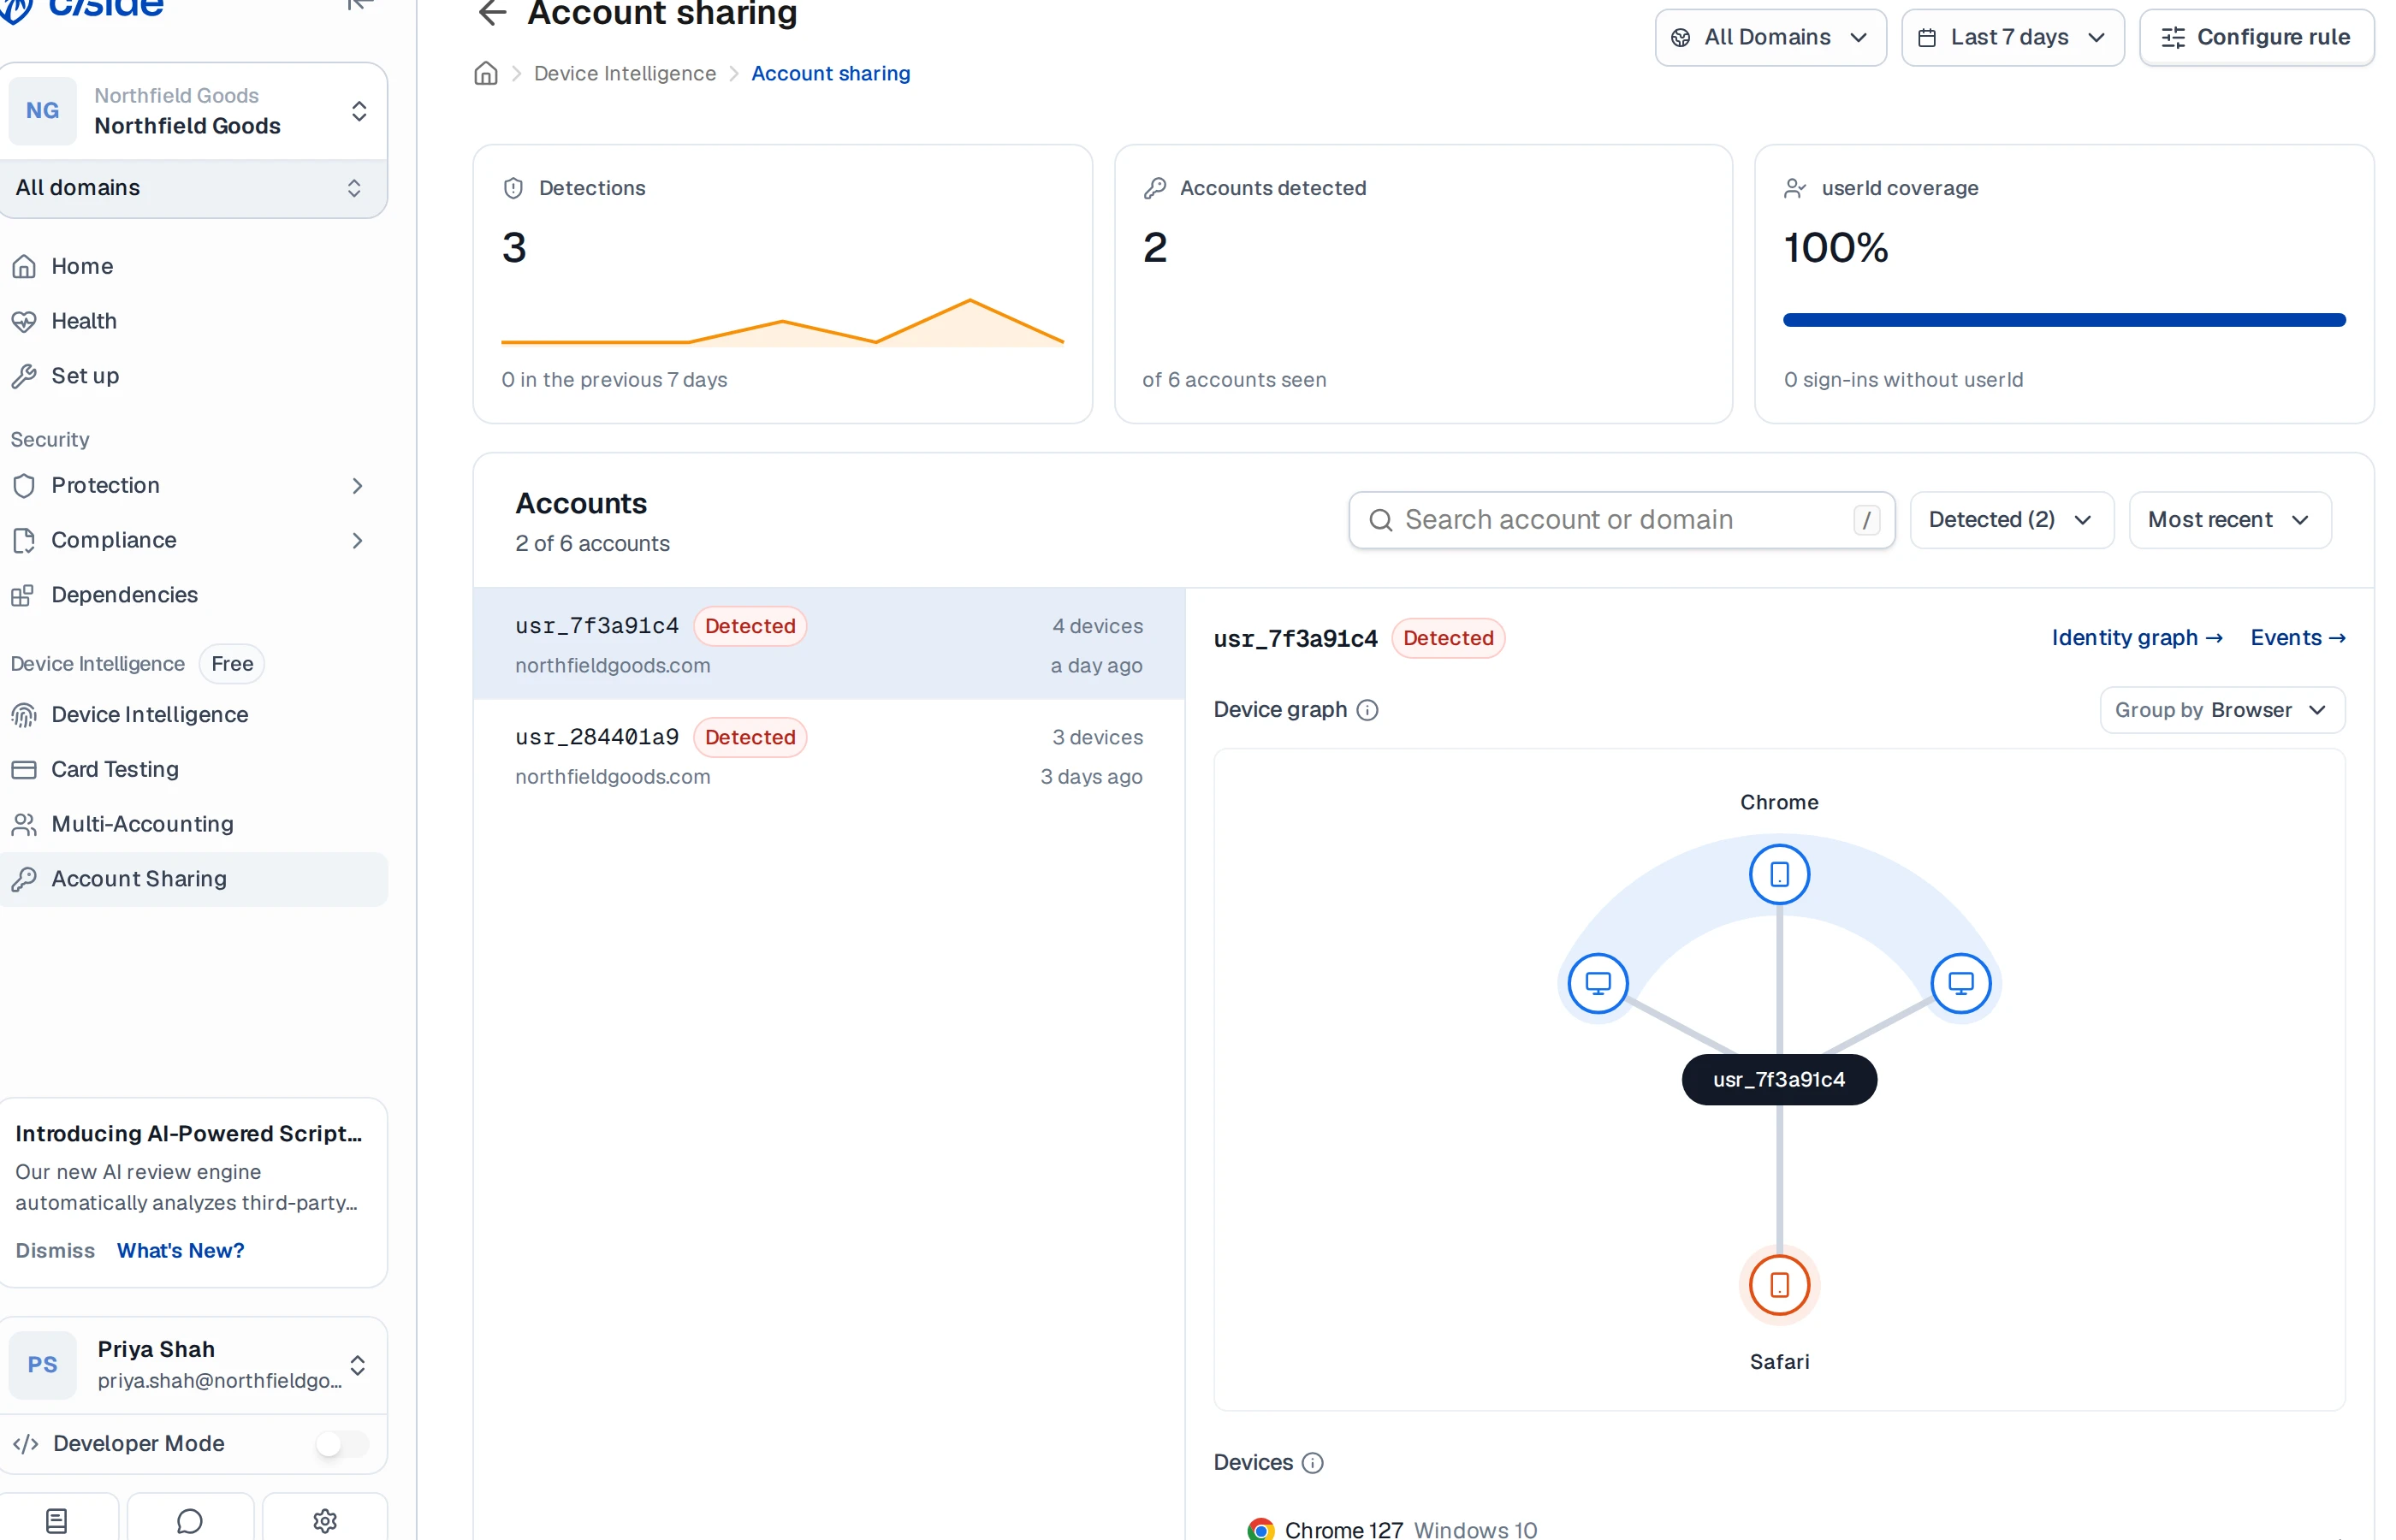This screenshot has height=1540, width=2396.
Task: Open Health in sidebar
Action: click(193, 321)
